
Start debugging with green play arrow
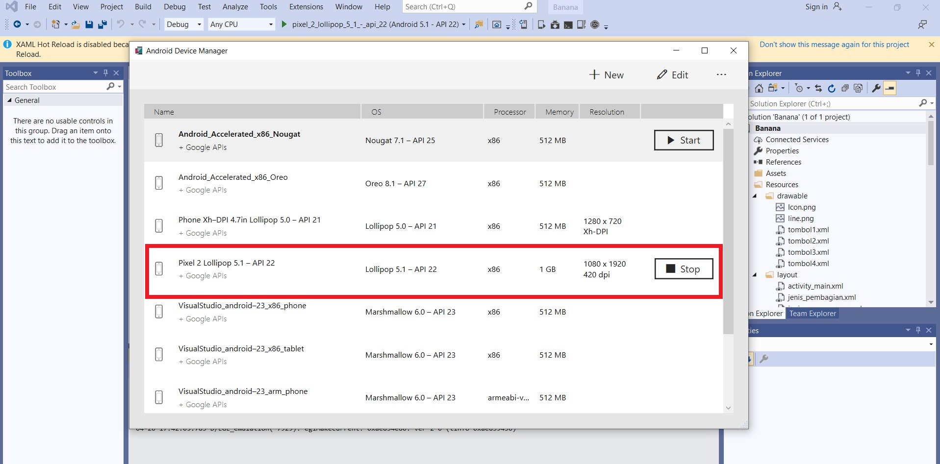coord(284,24)
